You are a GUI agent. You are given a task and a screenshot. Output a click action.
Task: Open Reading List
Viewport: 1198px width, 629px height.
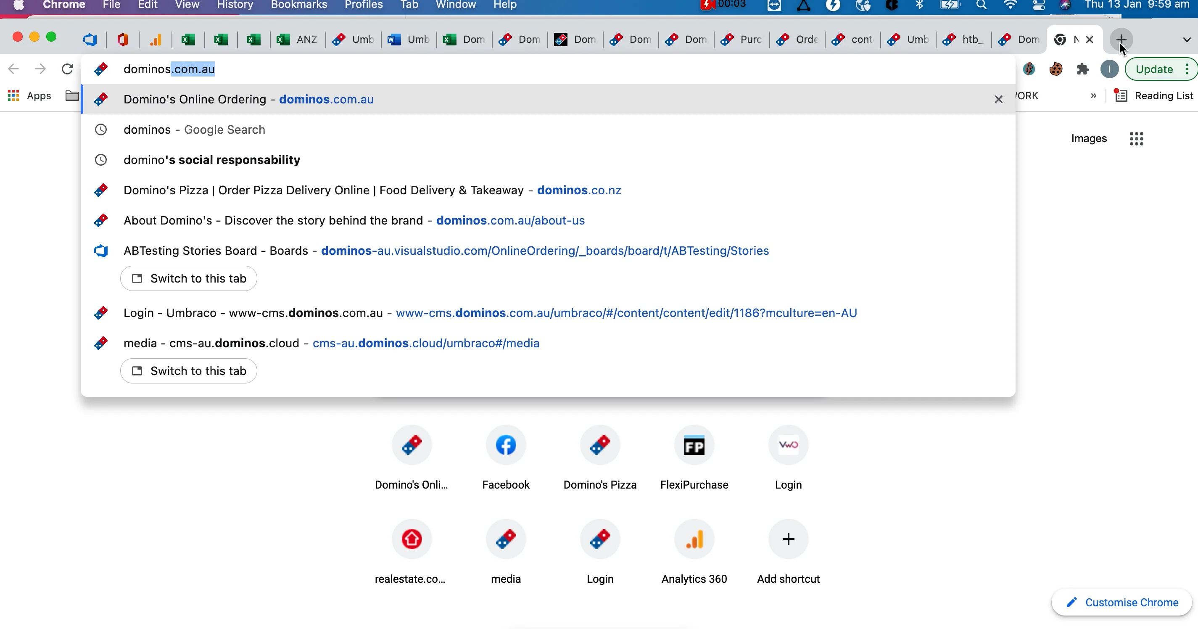(x=1154, y=96)
